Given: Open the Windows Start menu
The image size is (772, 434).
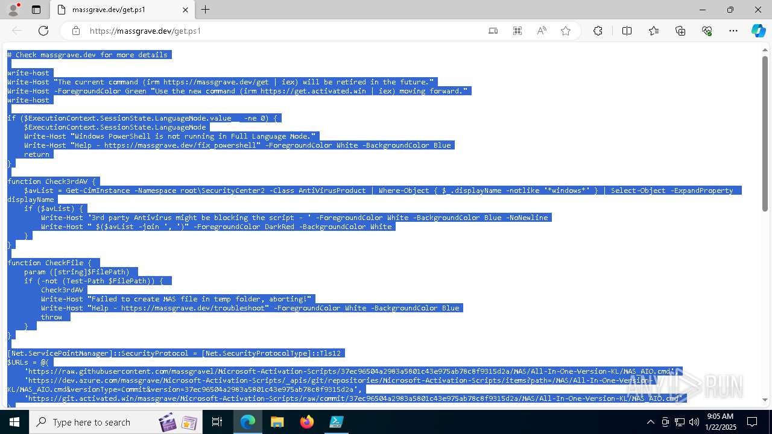Looking at the screenshot, I should (x=14, y=422).
